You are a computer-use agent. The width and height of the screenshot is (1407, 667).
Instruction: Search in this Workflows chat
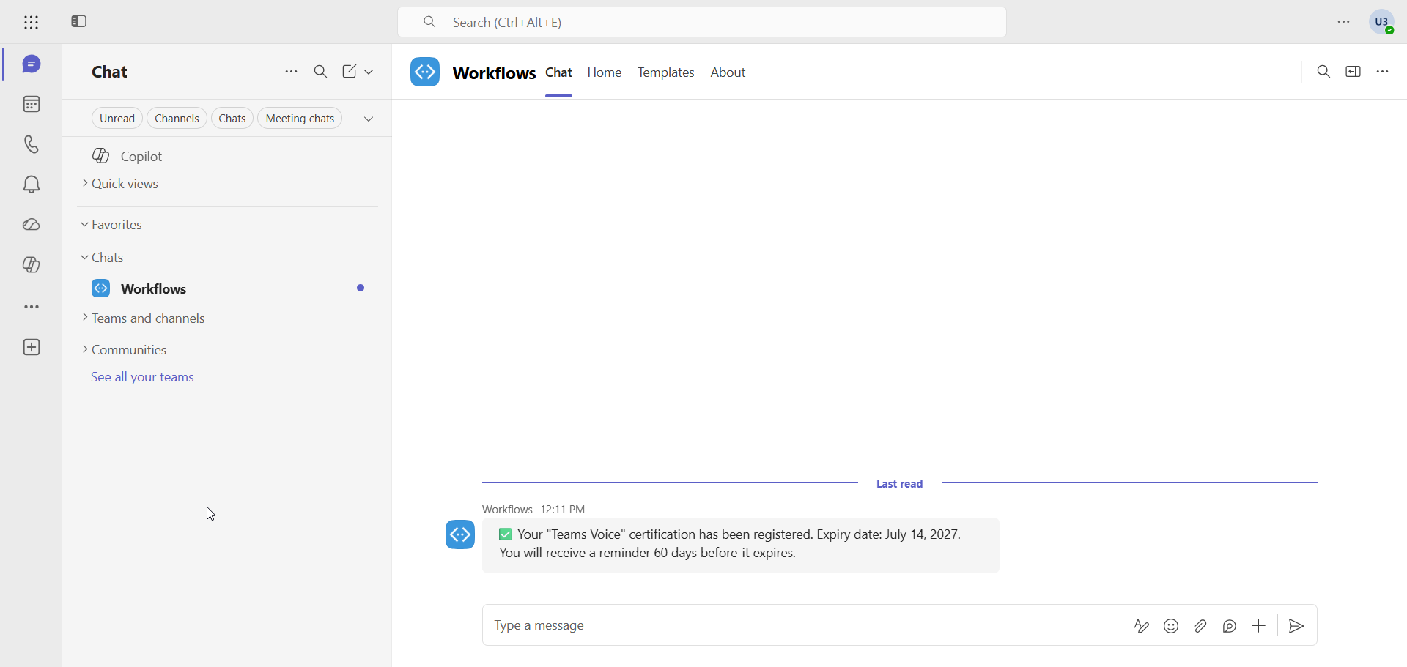click(1323, 72)
